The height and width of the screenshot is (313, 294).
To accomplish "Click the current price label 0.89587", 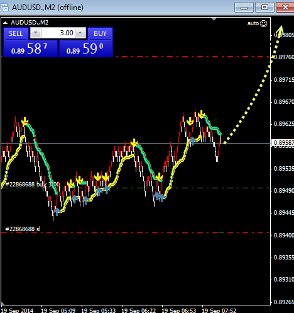I will pos(283,143).
